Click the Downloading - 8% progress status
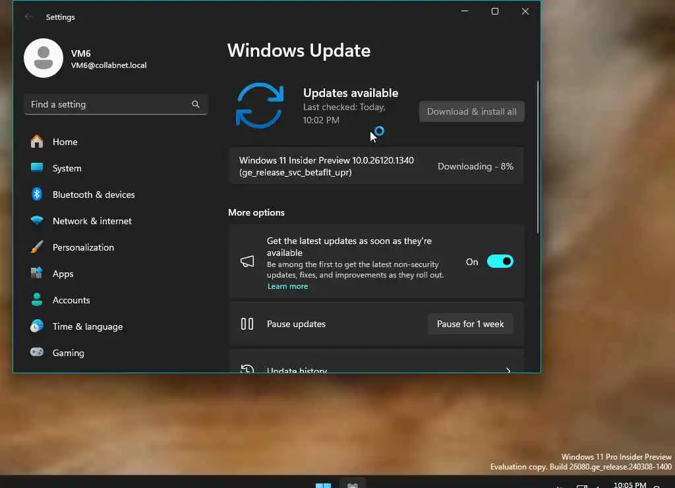Viewport: 675px width, 488px height. pos(475,166)
